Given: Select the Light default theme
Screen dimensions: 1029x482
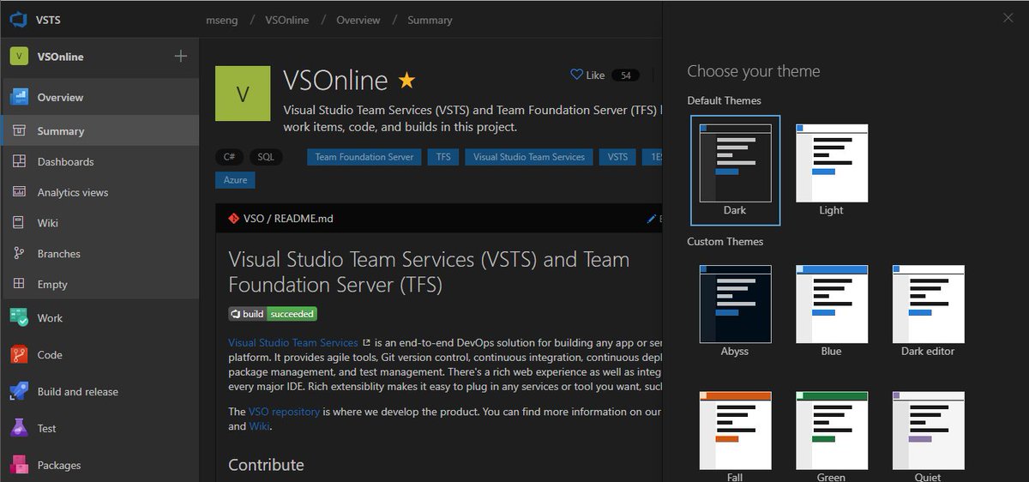Looking at the screenshot, I should [x=831, y=170].
